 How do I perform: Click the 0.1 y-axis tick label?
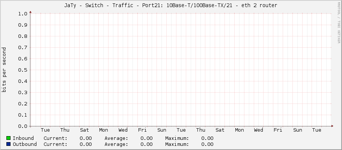point(23,115)
